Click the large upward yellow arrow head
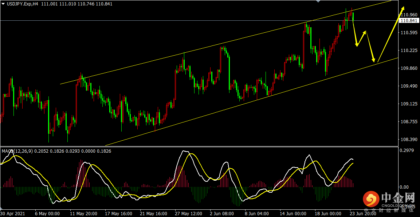Viewport: 420px width, 217px height. click(402, 9)
